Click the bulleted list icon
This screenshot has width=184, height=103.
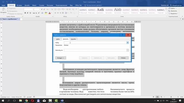pos(55,9)
